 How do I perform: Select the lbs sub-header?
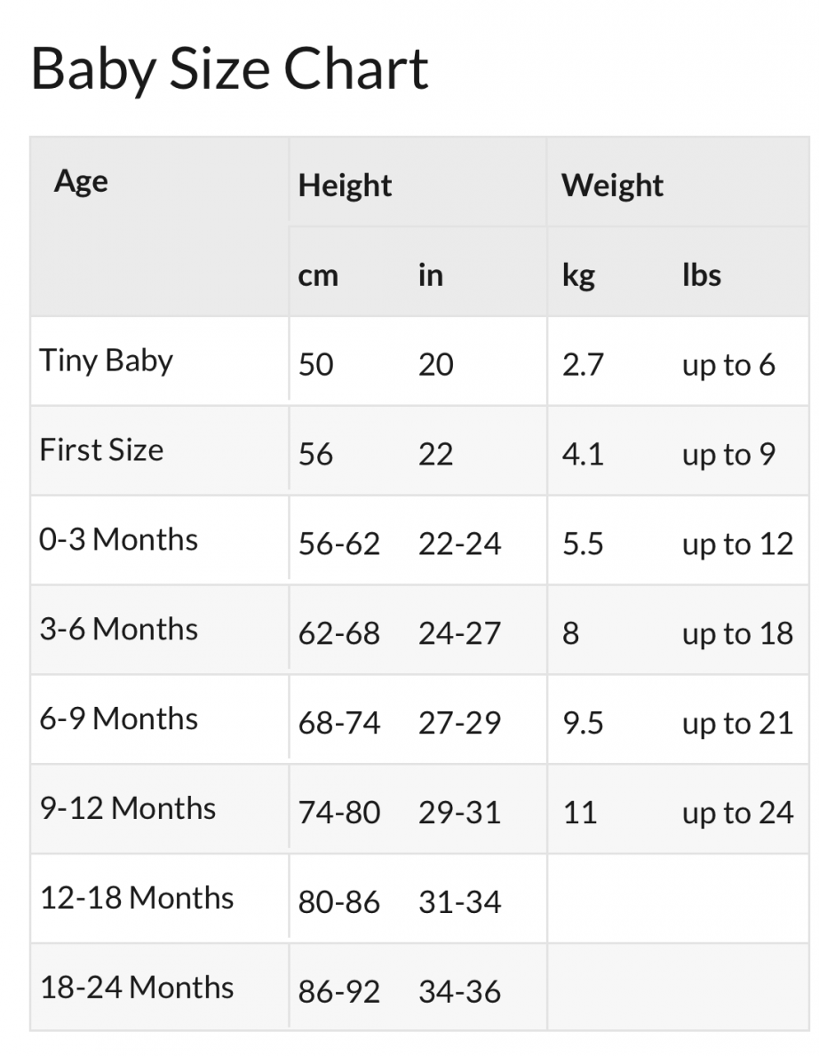702,274
